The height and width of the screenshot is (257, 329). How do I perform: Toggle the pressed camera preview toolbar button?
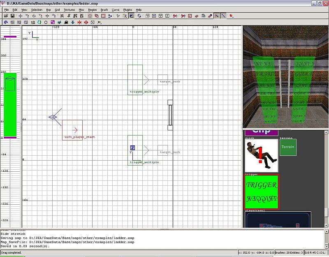(131, 16)
